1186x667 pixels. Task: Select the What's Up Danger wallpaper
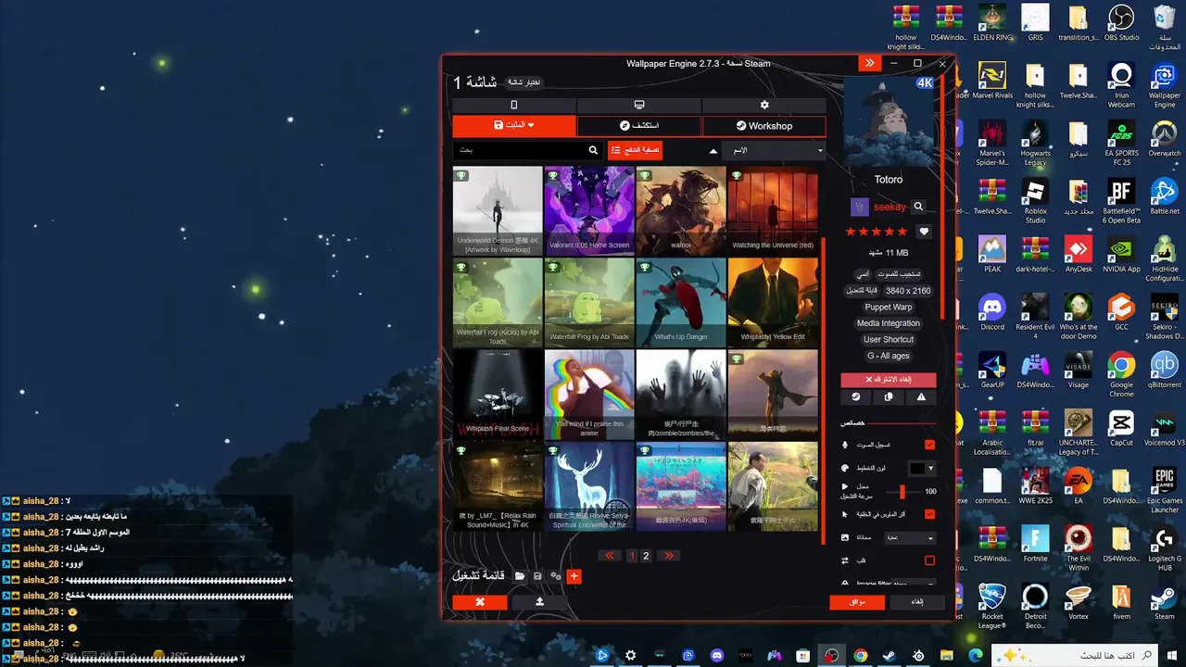(681, 303)
